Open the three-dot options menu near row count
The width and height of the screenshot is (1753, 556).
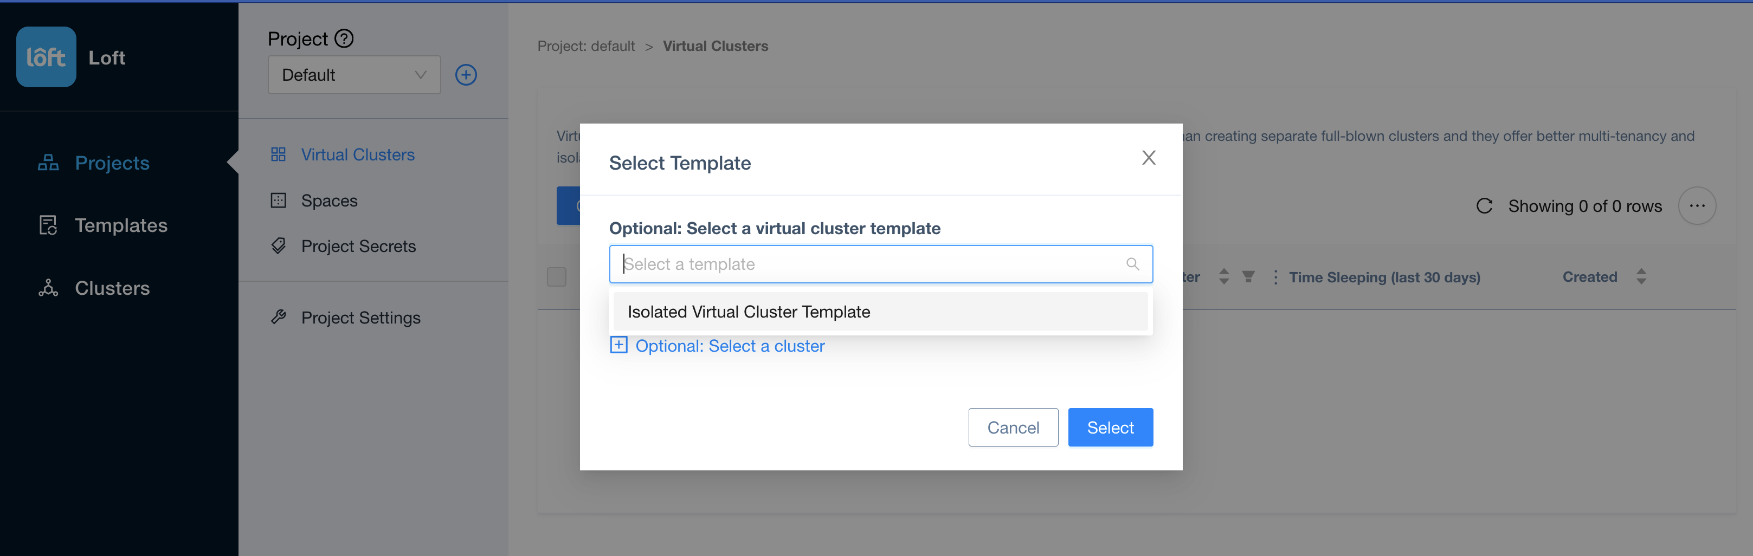(x=1697, y=205)
